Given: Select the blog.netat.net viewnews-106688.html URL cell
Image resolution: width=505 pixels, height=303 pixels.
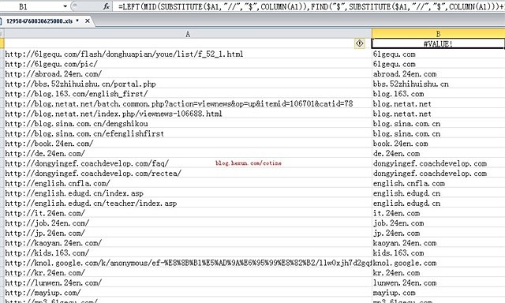Looking at the screenshot, I should tap(188, 114).
